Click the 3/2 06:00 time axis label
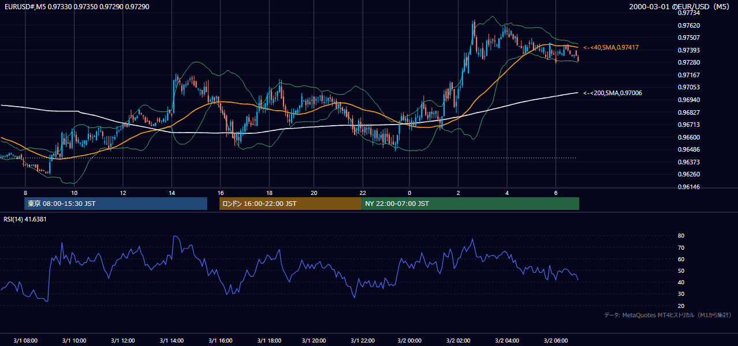This screenshot has height=346, width=738. tap(555, 340)
